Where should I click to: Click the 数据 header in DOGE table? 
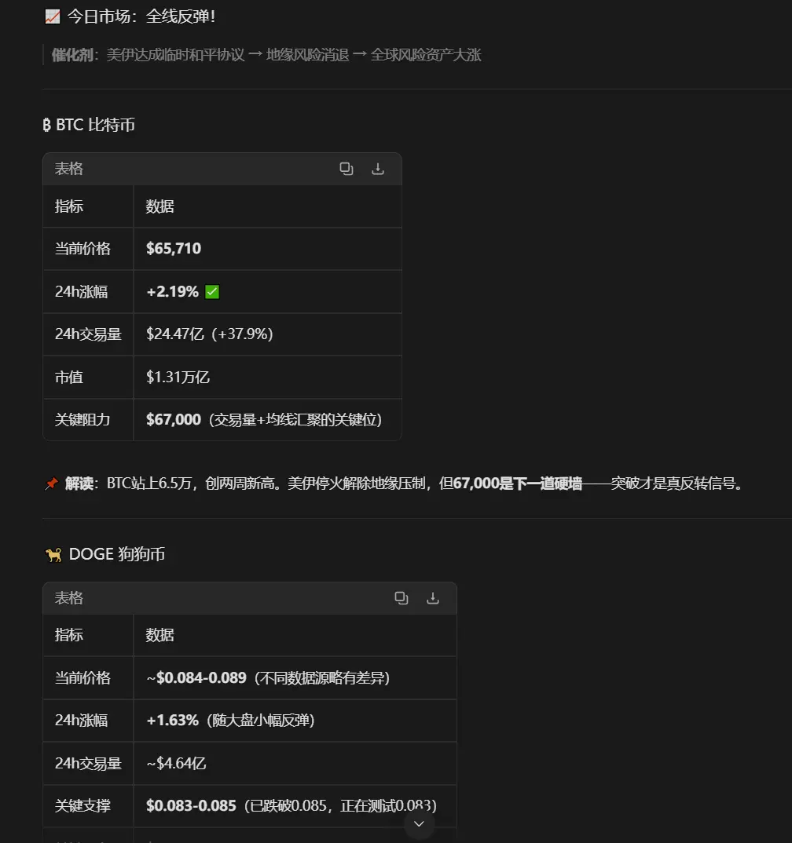(x=159, y=635)
